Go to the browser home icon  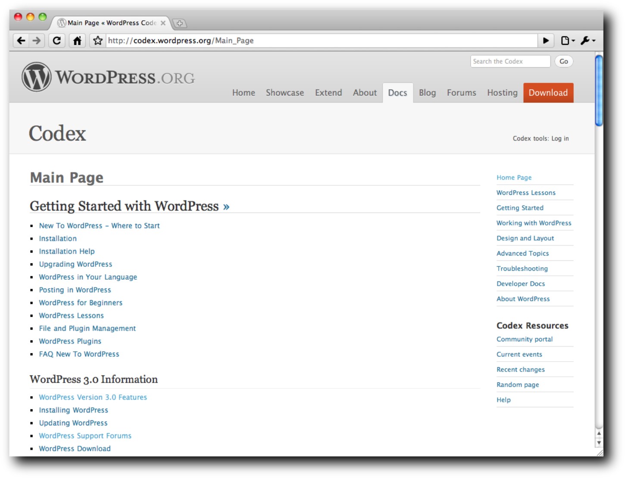(77, 41)
